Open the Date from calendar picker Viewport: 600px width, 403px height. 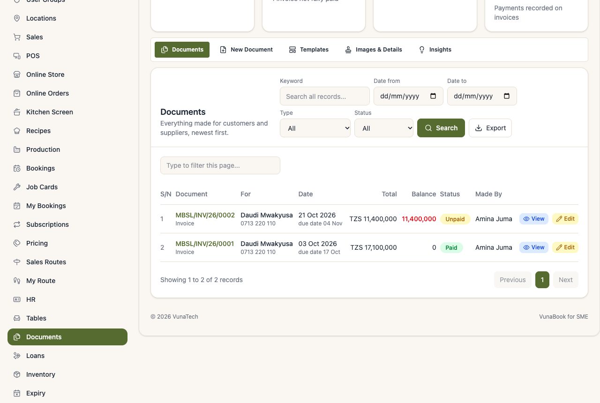[x=433, y=96]
